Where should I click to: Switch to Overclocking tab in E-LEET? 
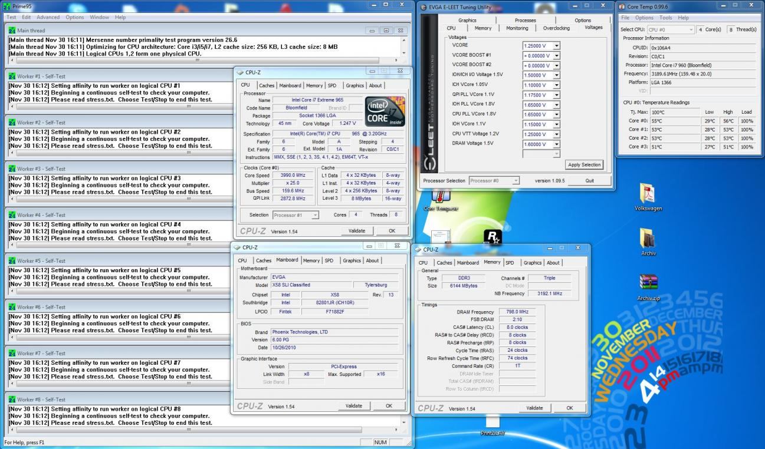(x=556, y=28)
